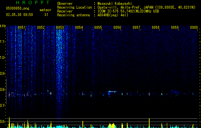The width and height of the screenshot is (201, 128).
Task: Click the 1.1 kHz frequency tick label
Action: click(x=3, y=42)
